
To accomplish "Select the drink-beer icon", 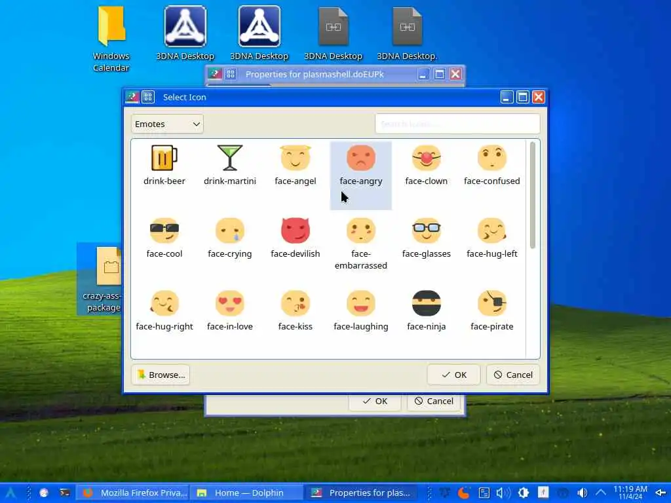I will click(x=164, y=165).
